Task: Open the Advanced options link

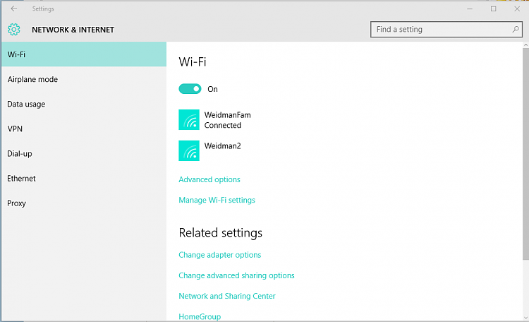Action: pyautogui.click(x=209, y=179)
